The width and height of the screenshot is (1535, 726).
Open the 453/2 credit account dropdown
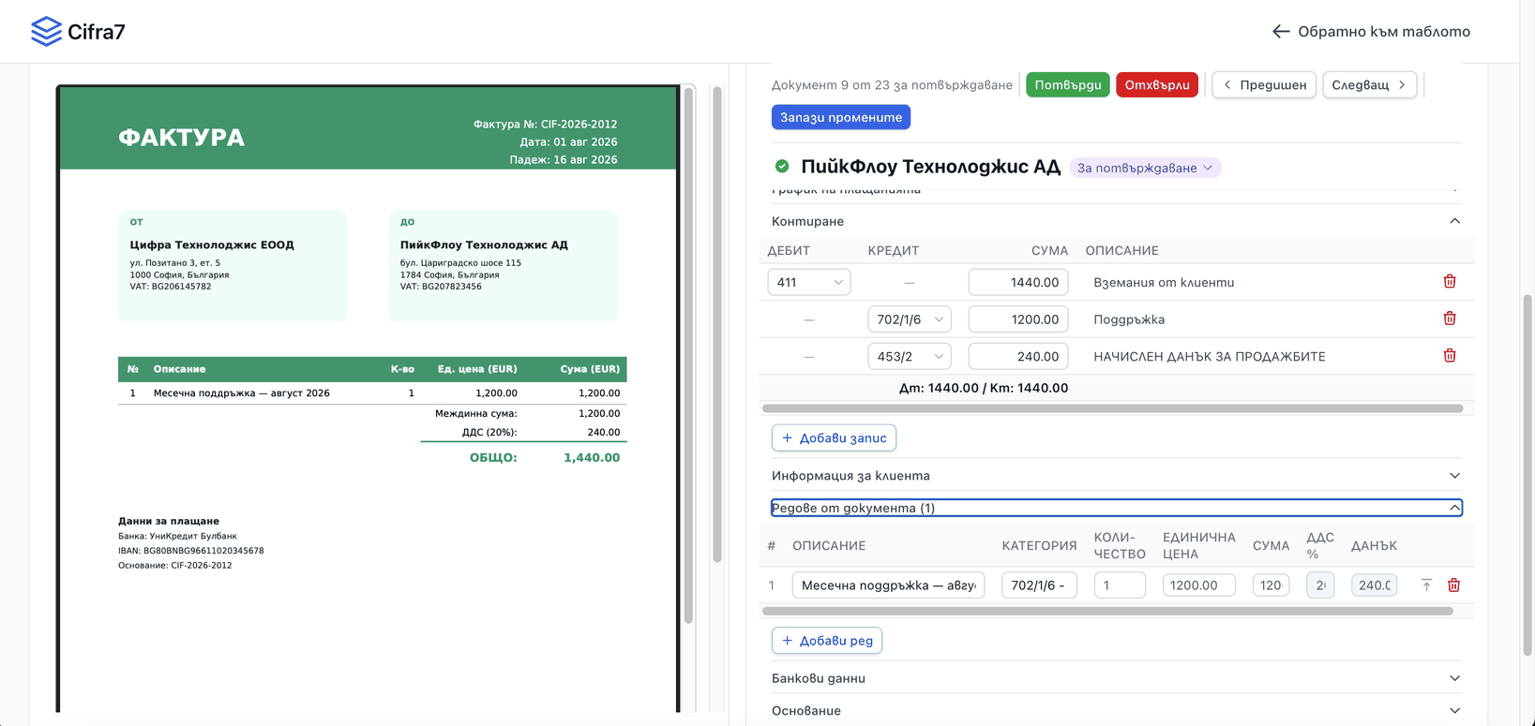pos(910,356)
